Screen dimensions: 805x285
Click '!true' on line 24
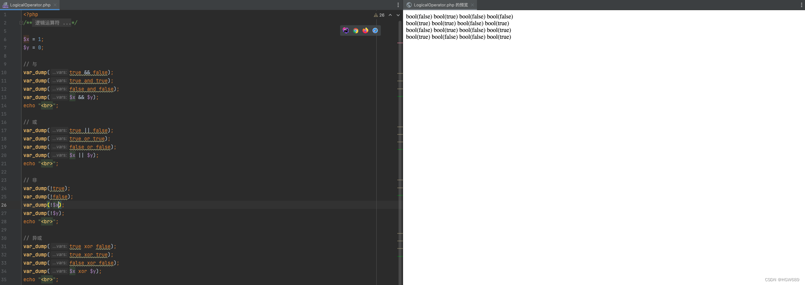(57, 189)
